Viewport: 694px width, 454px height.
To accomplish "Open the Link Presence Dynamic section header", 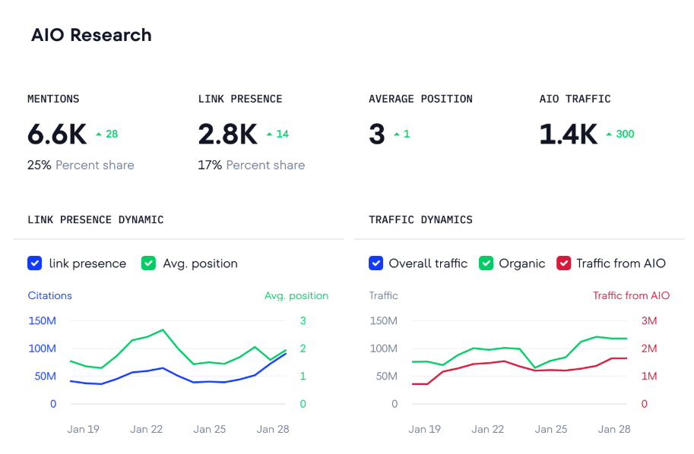I will point(95,220).
